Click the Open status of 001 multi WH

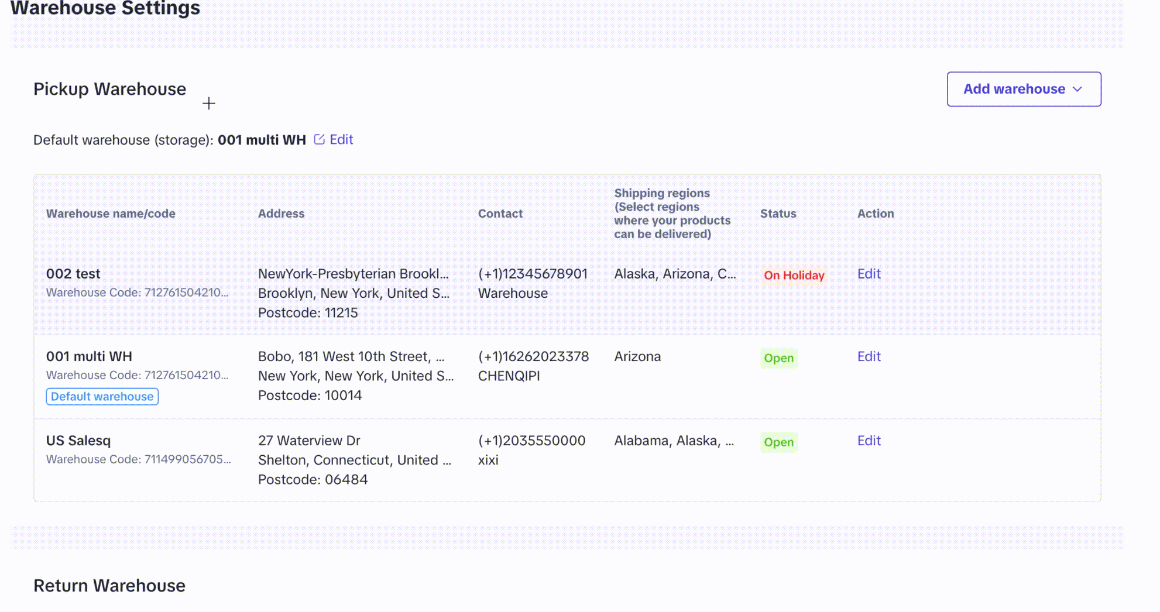click(x=778, y=358)
